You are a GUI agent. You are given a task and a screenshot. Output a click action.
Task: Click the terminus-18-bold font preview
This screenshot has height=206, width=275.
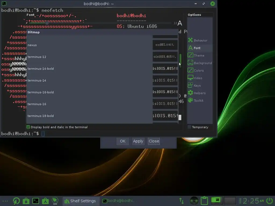165,116
